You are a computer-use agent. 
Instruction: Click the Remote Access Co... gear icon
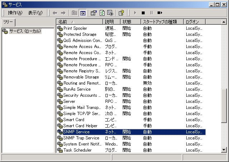60,53
